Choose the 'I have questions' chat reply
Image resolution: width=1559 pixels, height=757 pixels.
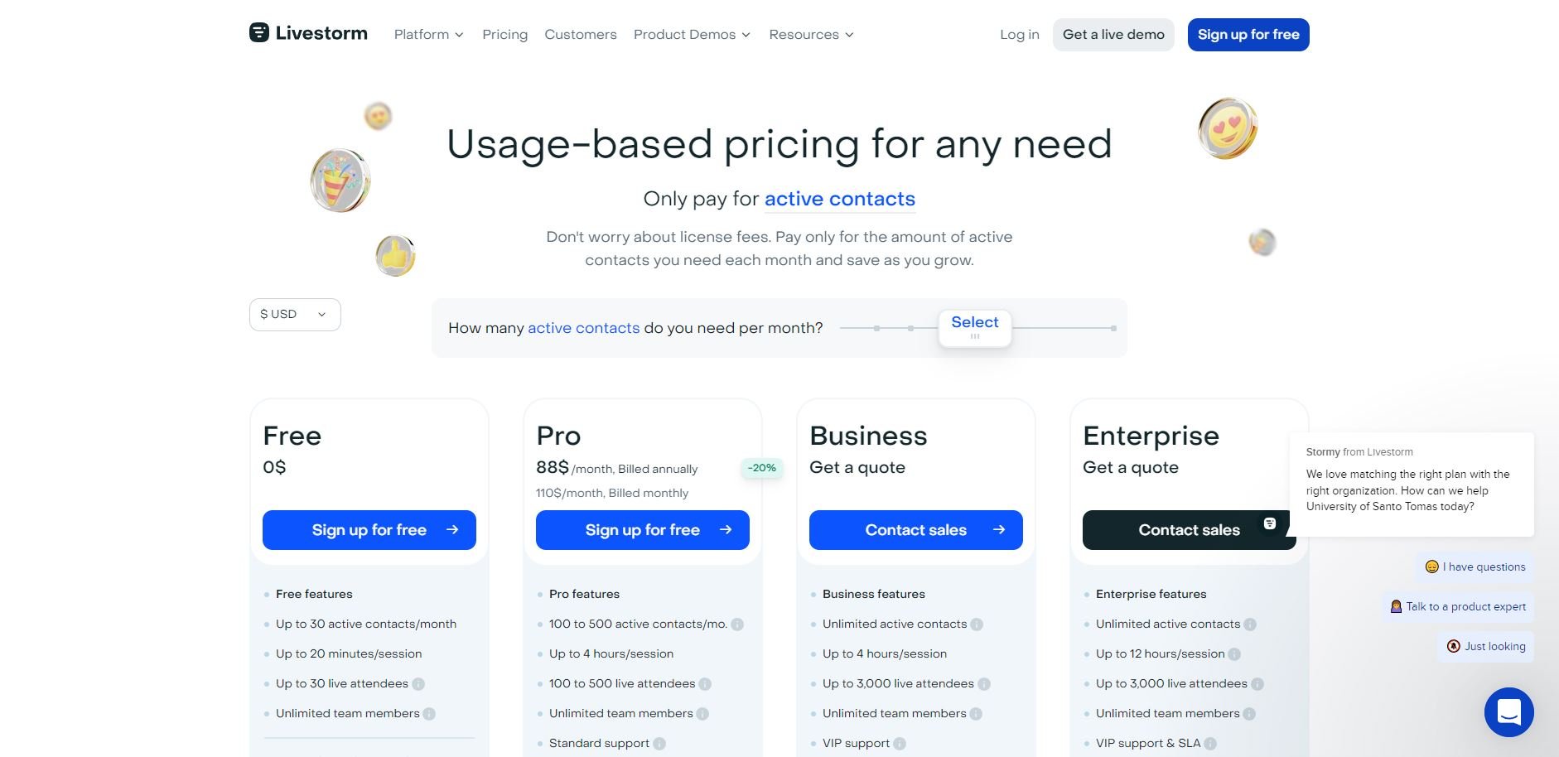(1475, 567)
